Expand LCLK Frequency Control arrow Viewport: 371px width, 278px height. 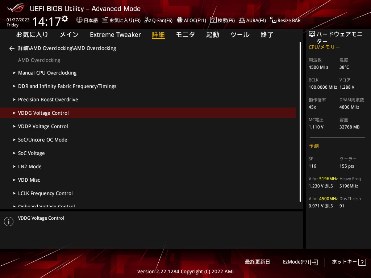coord(14,193)
